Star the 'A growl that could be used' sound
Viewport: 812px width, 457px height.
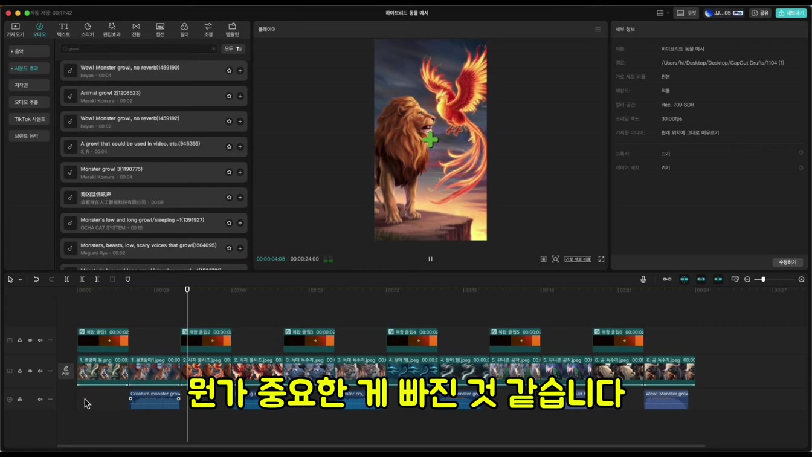[x=229, y=147]
